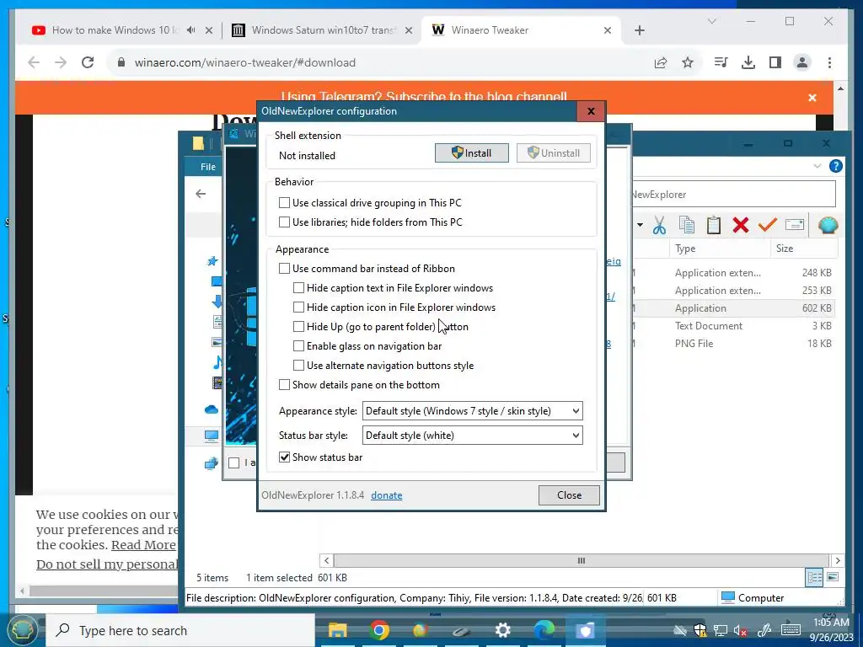The width and height of the screenshot is (863, 647).
Task: Open Microsoft Edge from the taskbar
Action: click(544, 630)
